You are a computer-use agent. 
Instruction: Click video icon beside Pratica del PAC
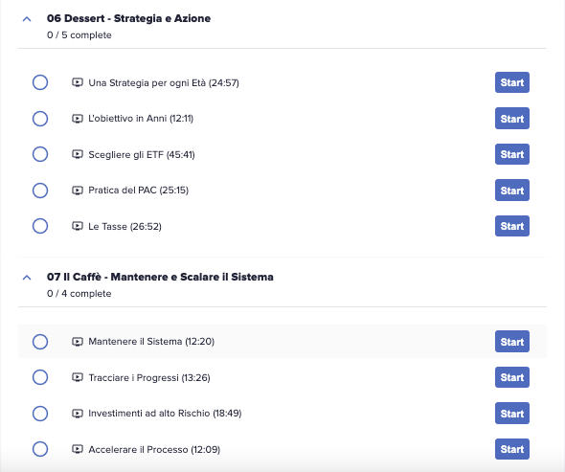[x=78, y=190]
